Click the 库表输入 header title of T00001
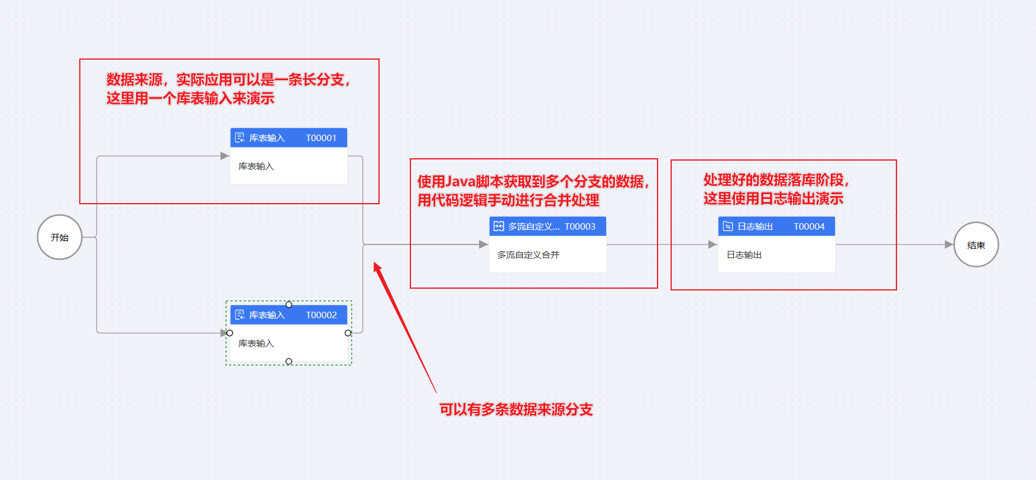Viewport: 1036px width, 480px height. [x=267, y=138]
